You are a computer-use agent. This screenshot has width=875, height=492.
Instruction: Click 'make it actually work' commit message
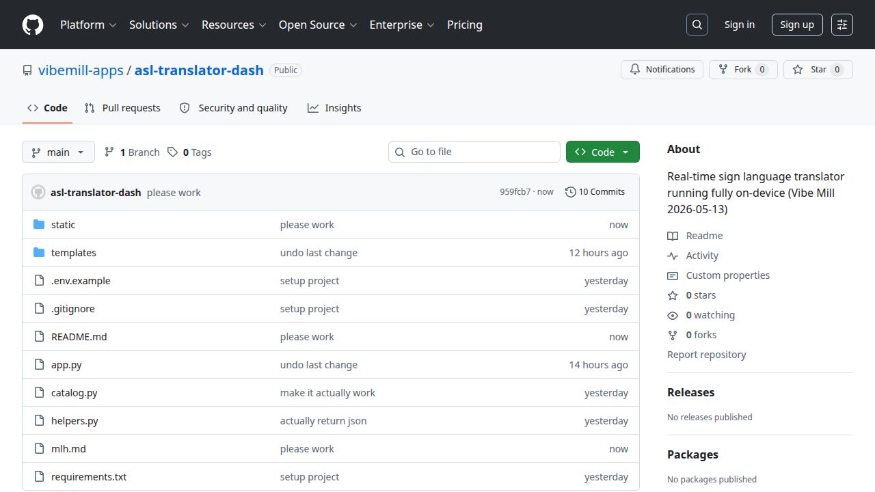tap(327, 393)
